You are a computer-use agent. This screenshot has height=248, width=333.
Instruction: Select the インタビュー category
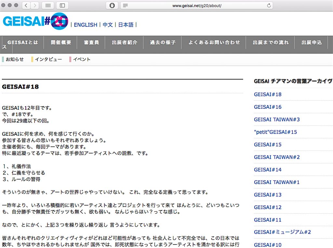click(x=48, y=59)
